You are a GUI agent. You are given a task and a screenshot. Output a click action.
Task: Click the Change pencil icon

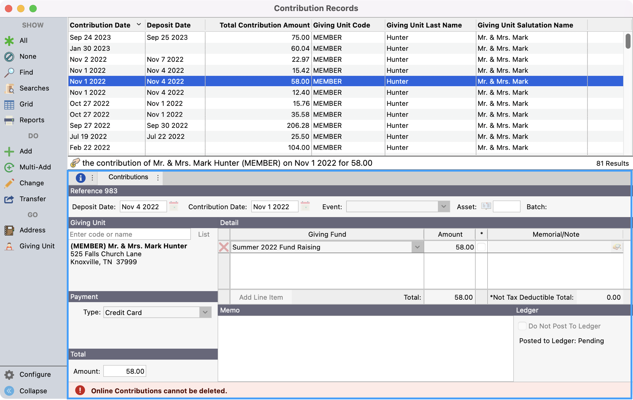click(9, 183)
